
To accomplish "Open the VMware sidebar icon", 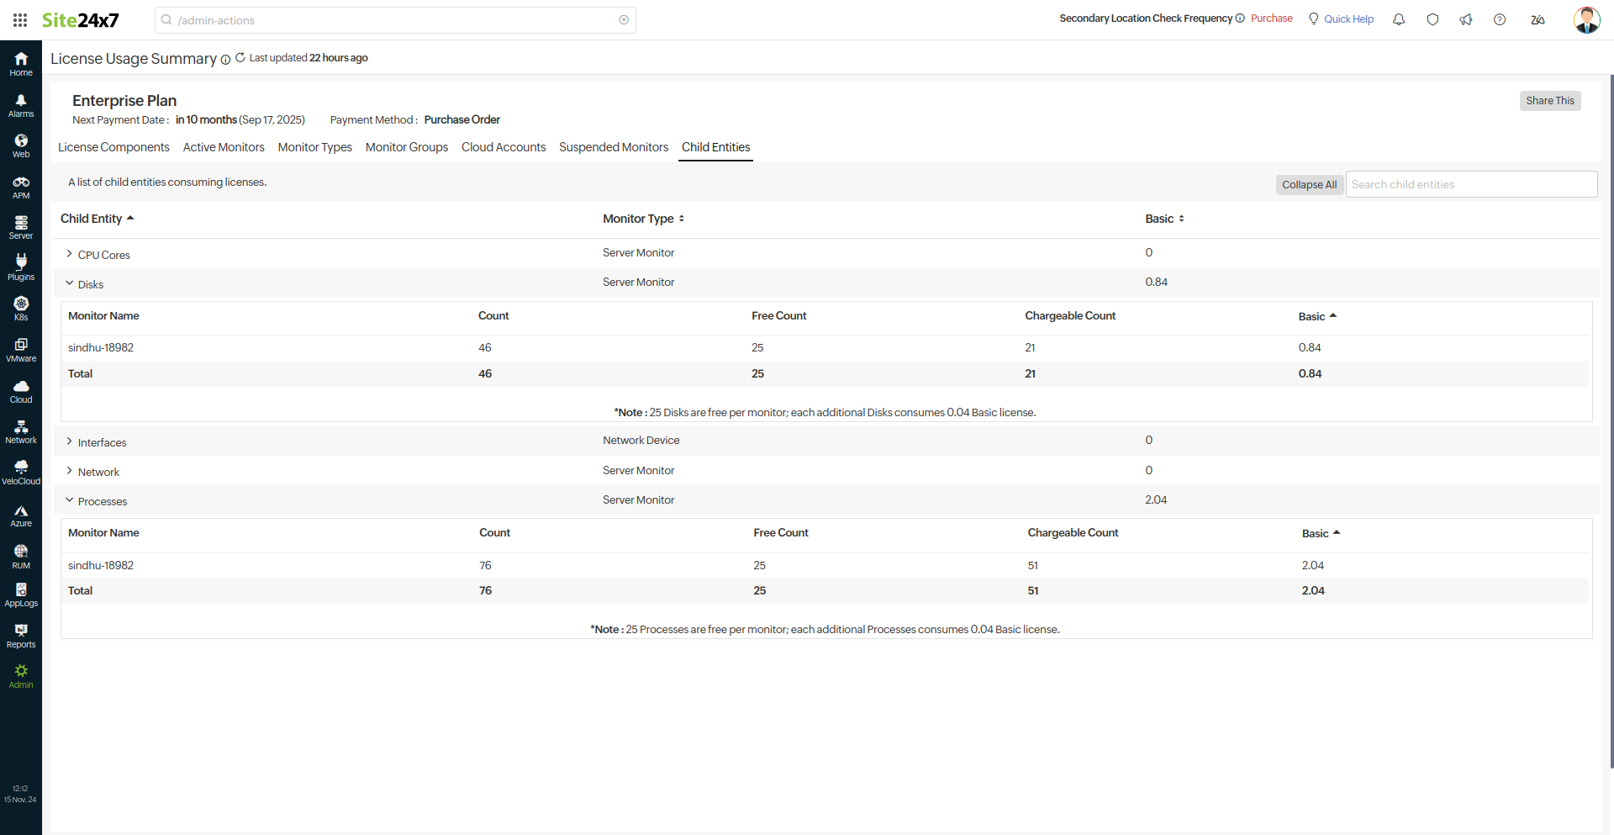I will tap(21, 350).
